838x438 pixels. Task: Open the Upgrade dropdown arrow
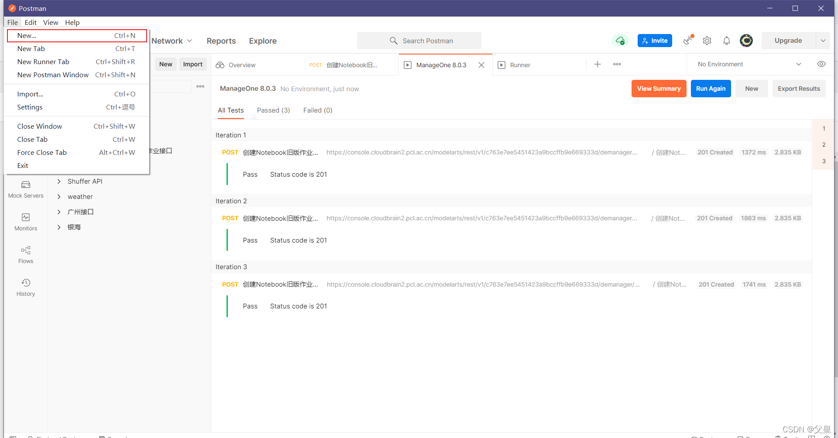(x=823, y=41)
